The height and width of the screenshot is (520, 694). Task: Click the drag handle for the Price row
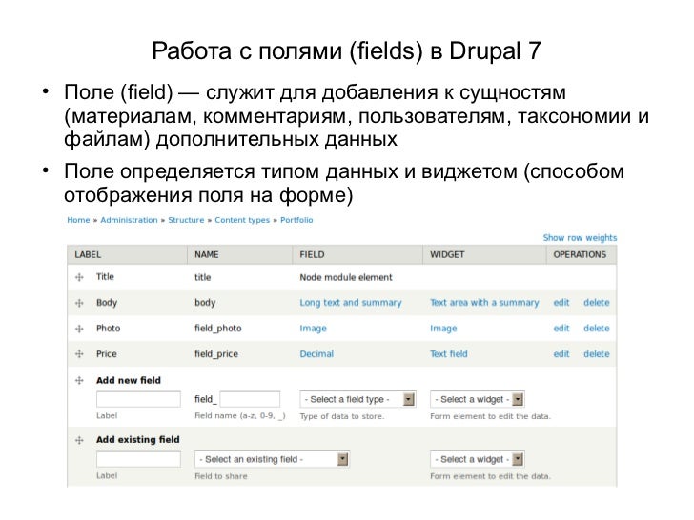[x=80, y=353]
